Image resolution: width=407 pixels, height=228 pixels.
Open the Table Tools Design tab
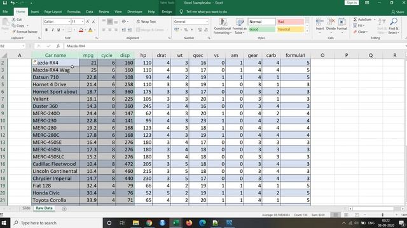167,11
